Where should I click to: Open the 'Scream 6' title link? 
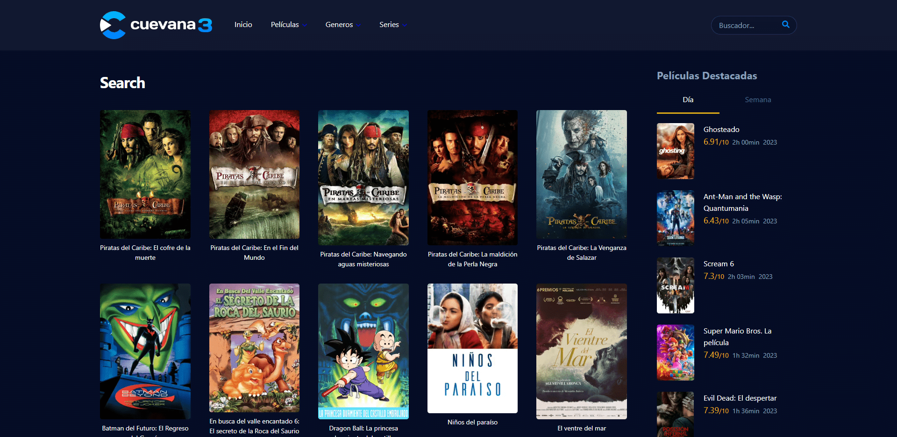[x=719, y=264]
